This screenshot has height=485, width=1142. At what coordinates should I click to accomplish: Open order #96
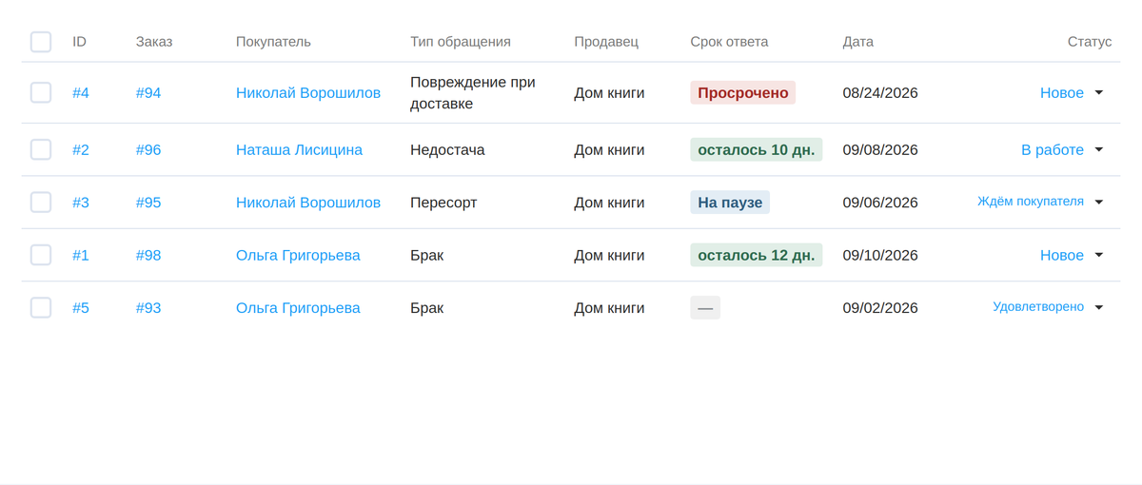pos(148,149)
